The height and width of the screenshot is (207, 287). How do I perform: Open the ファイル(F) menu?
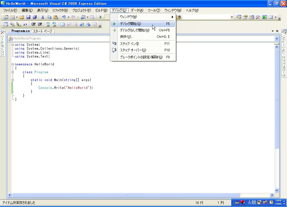click(x=10, y=10)
